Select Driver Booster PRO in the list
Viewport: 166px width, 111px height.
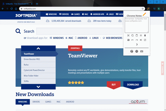click(38, 59)
